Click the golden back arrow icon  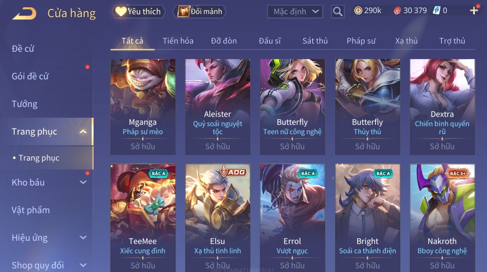[x=24, y=14]
